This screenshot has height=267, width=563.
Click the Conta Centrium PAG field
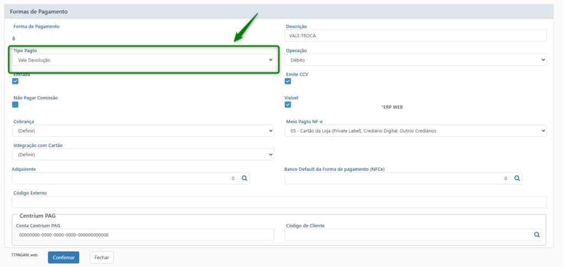click(144, 235)
